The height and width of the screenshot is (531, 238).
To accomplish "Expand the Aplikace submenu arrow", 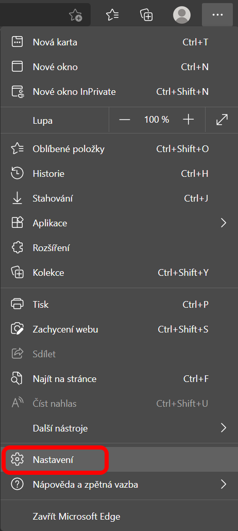I will [x=223, y=223].
